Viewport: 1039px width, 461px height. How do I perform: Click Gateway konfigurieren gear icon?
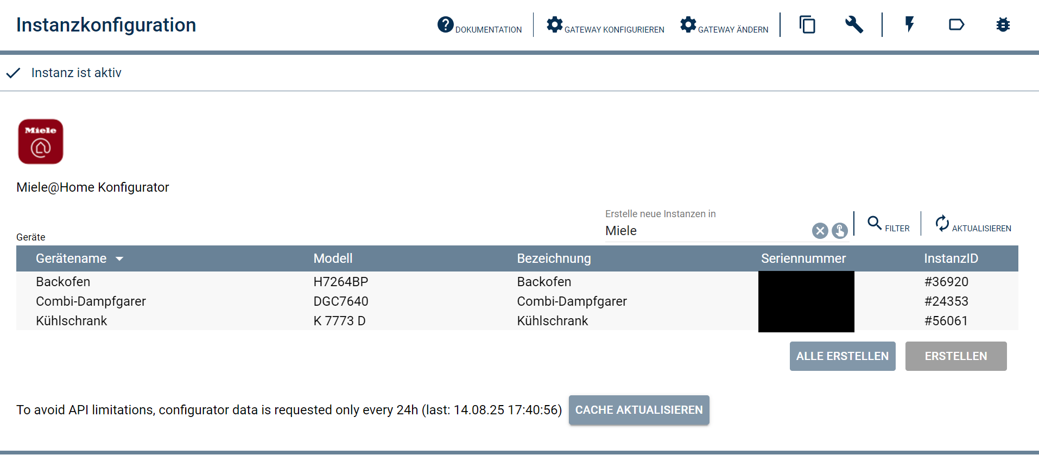pos(554,25)
